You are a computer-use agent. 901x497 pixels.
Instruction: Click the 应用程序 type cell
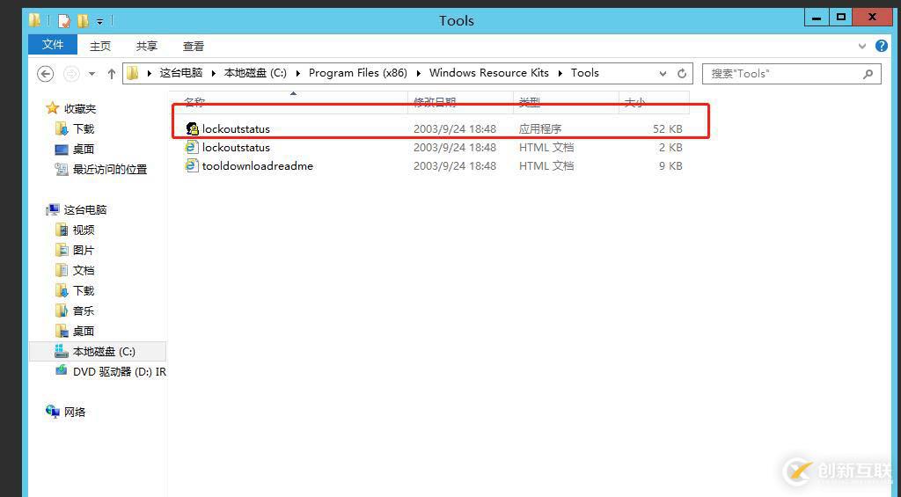540,128
